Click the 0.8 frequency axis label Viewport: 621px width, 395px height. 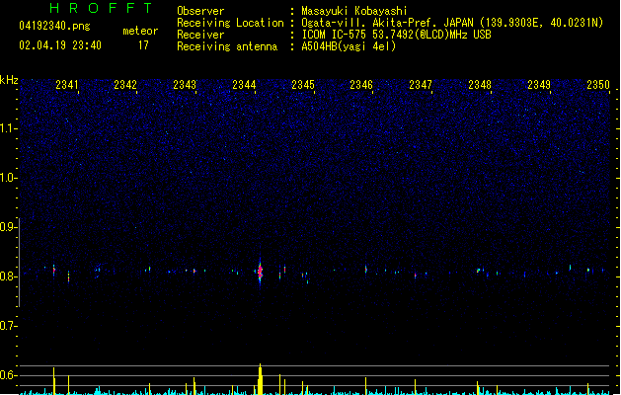(8, 276)
